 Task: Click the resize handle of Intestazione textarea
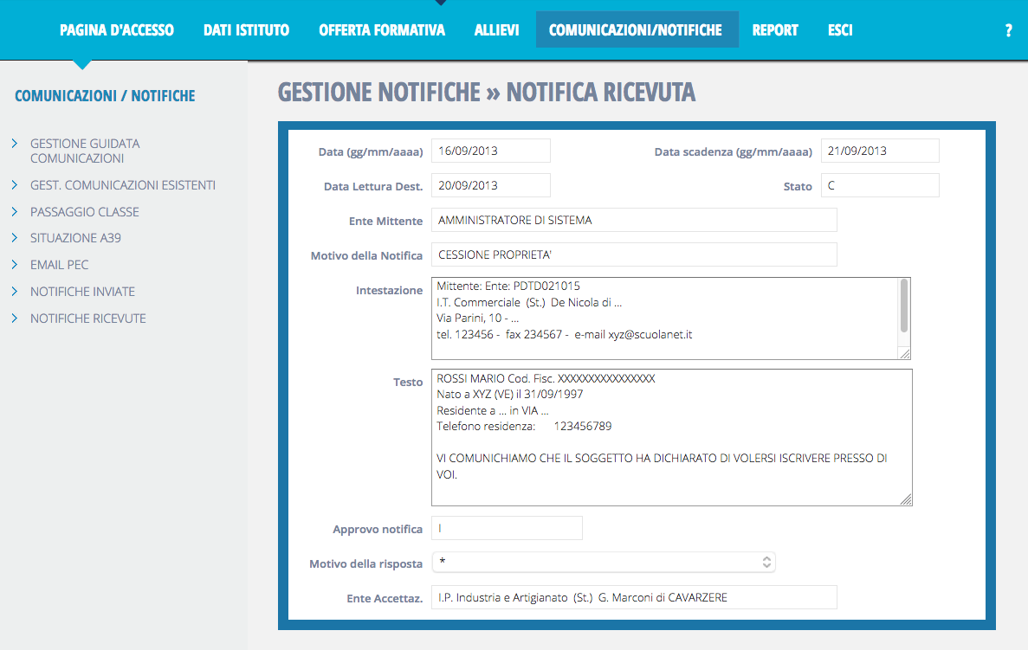click(x=904, y=353)
